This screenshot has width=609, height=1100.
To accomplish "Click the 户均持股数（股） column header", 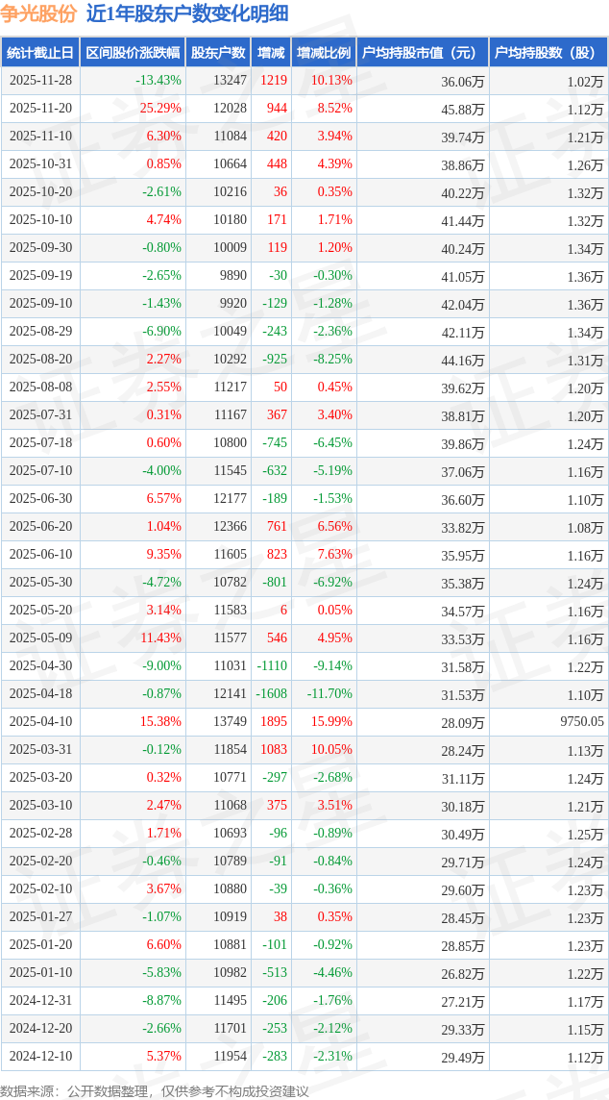I will point(548,53).
